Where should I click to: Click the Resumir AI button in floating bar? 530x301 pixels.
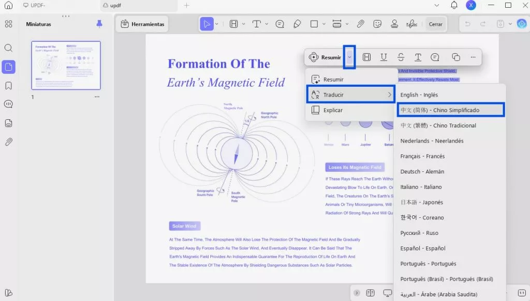coord(325,57)
